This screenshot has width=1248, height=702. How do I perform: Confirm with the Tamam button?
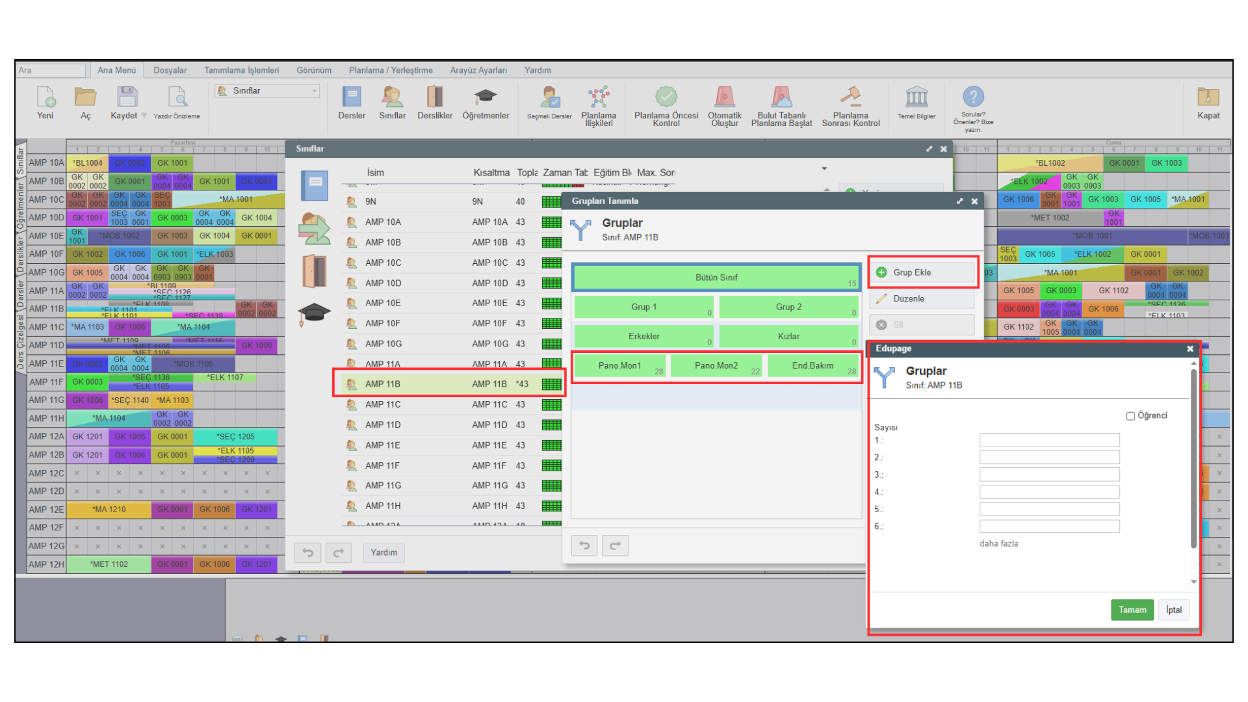click(1132, 610)
